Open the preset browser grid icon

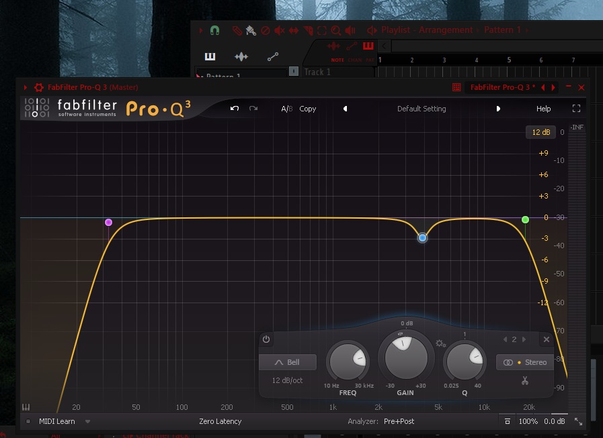point(456,87)
